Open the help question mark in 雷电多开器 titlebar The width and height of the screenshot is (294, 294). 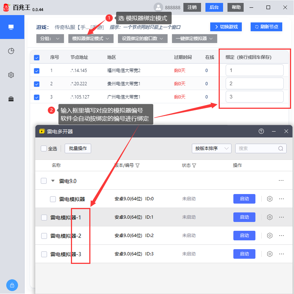261,131
